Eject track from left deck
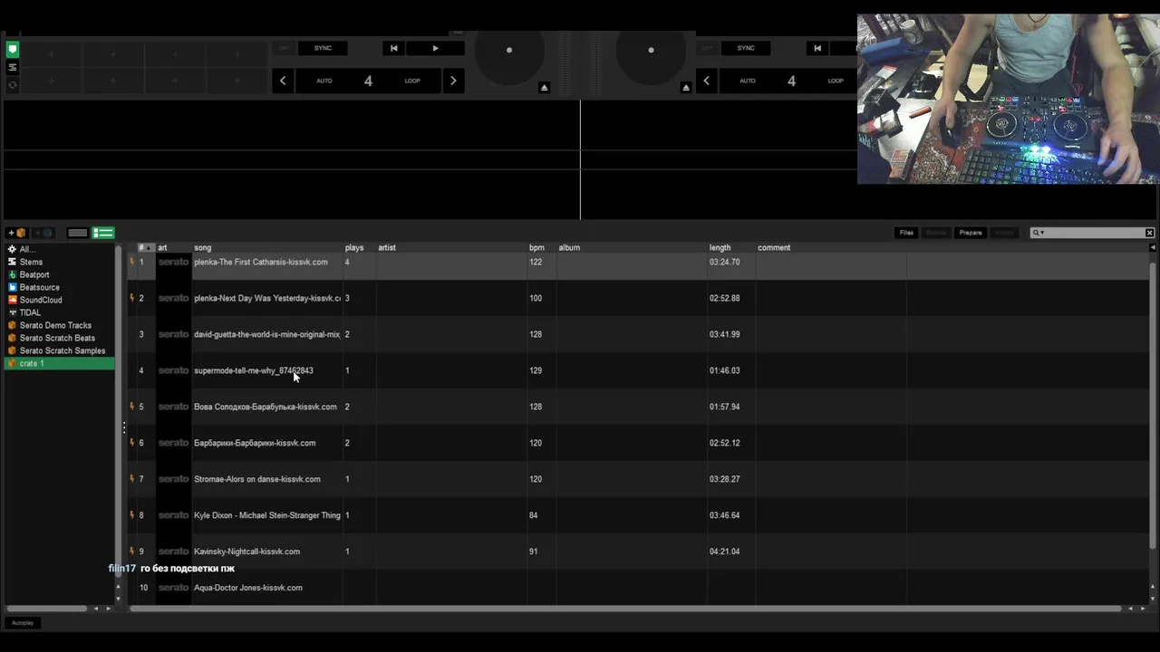1160x652 pixels. pyautogui.click(x=544, y=87)
